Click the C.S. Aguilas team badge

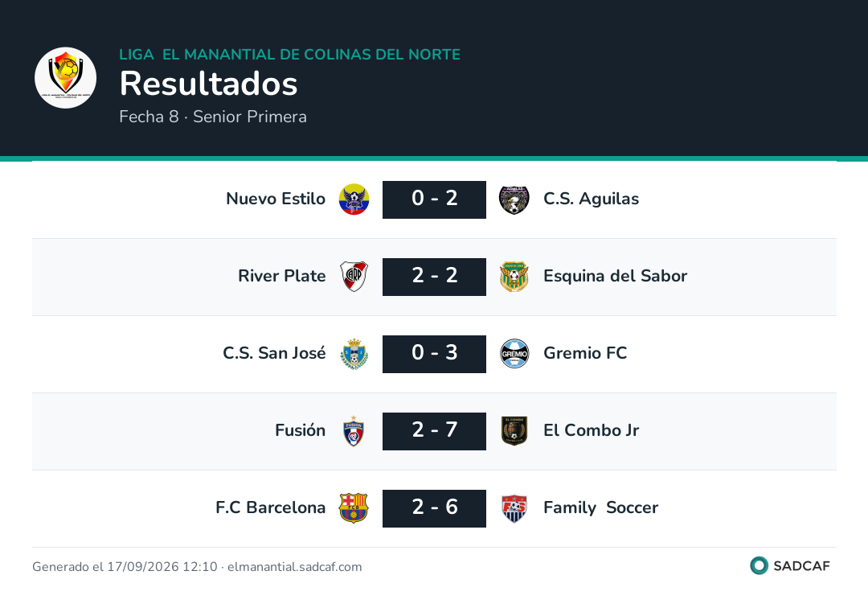(514, 199)
